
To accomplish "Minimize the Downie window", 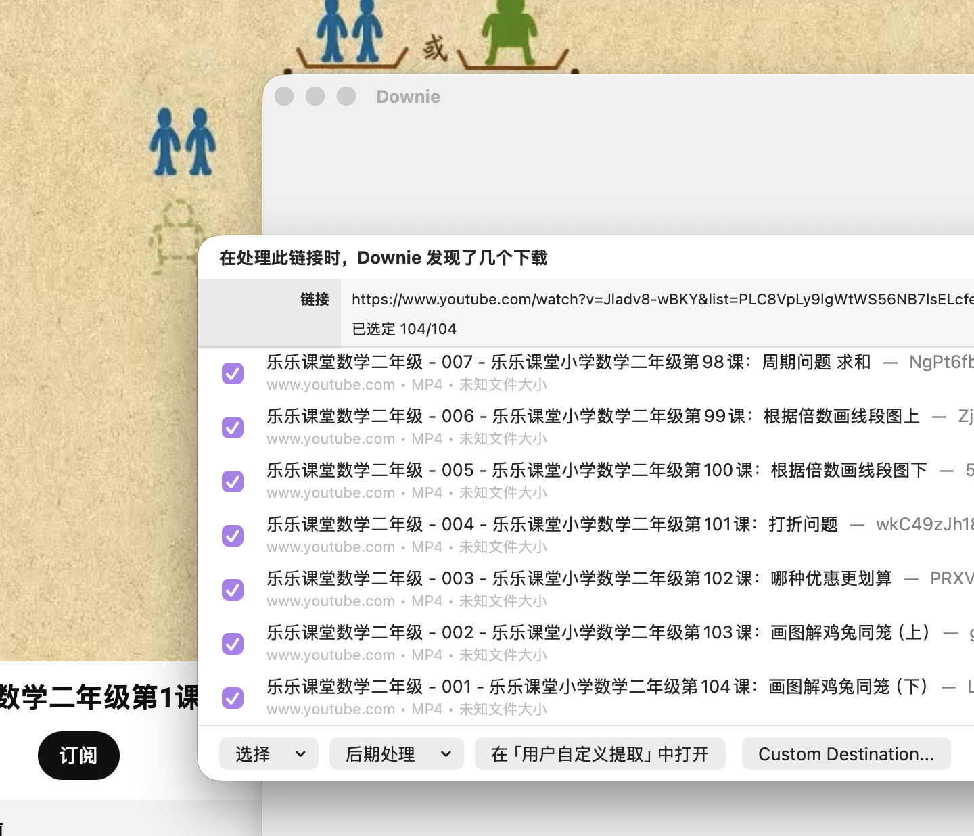I will 315,96.
